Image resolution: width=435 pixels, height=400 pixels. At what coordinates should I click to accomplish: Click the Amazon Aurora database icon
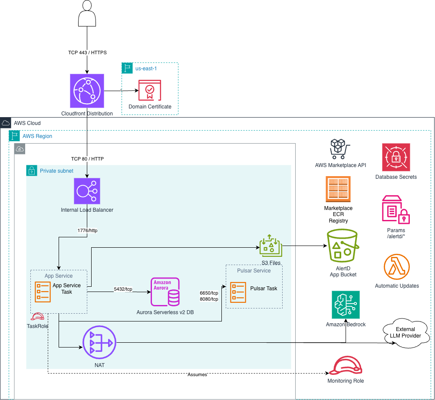click(x=165, y=292)
